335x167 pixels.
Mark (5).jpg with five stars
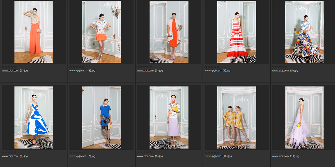point(285,67)
